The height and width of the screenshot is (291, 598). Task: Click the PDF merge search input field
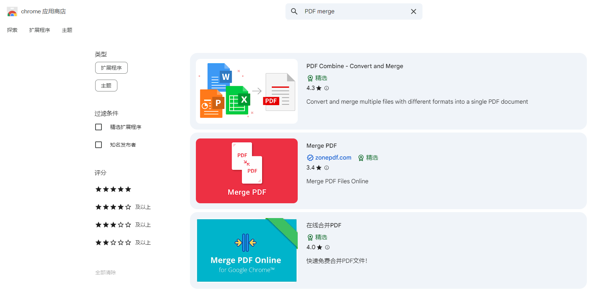[354, 11]
